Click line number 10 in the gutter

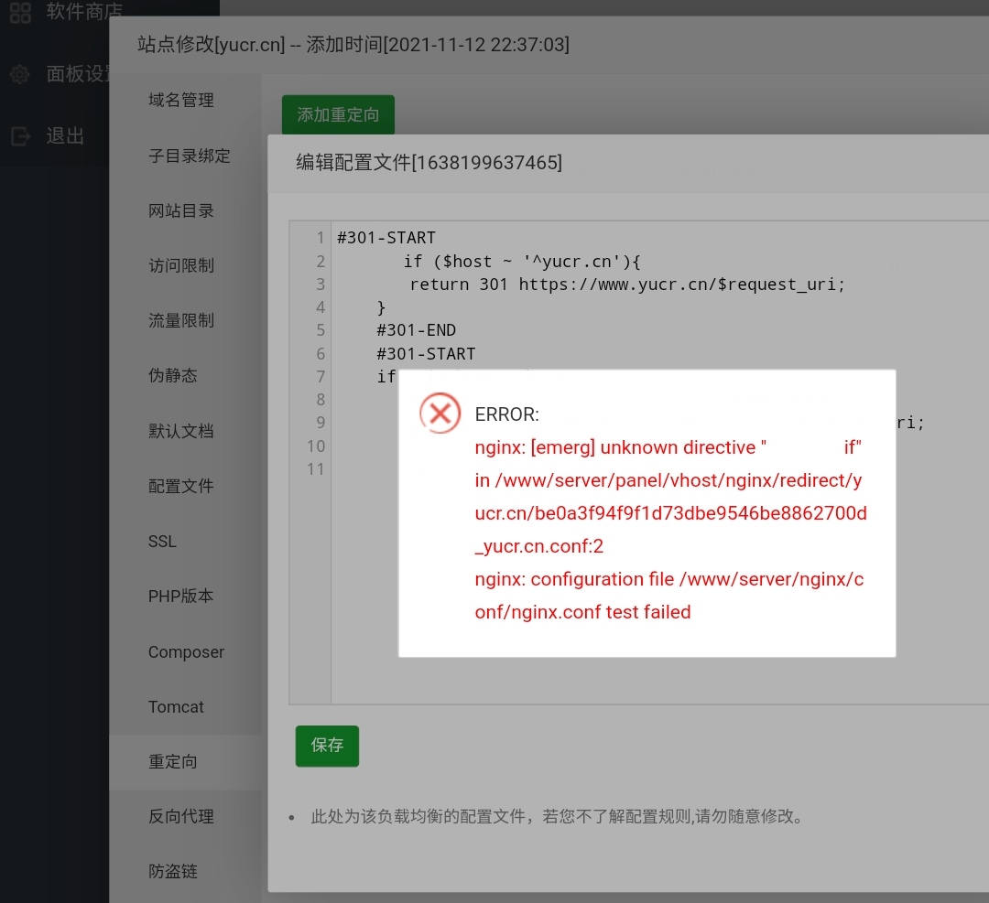(315, 446)
